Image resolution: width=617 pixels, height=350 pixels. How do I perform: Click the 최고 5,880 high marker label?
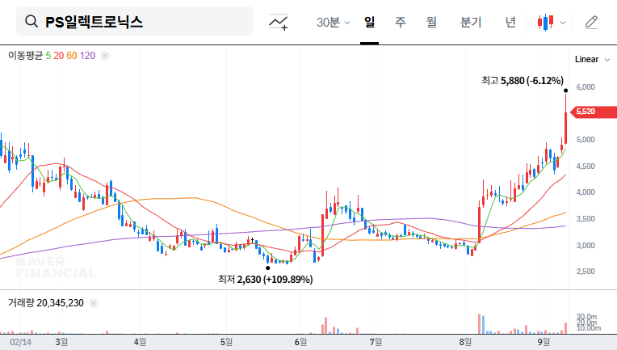pos(523,81)
